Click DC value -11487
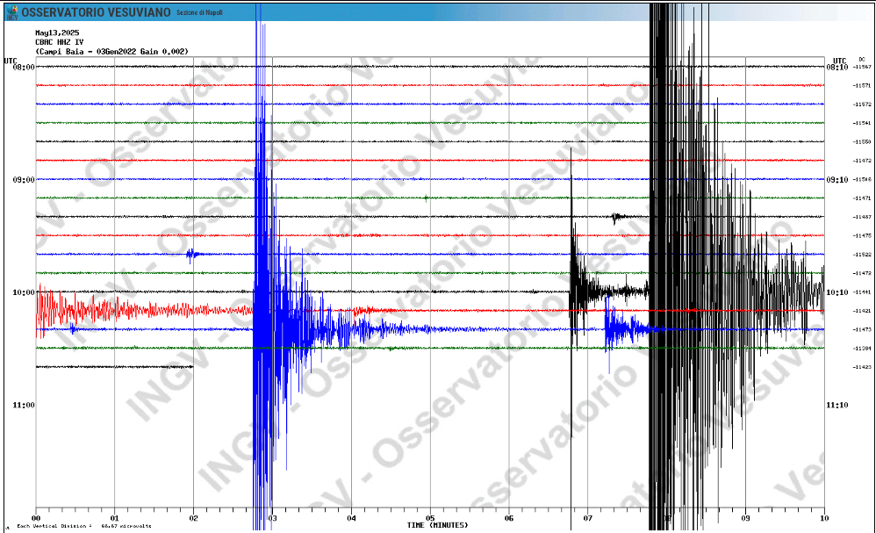Image resolution: width=876 pixels, height=533 pixels. coord(862,217)
